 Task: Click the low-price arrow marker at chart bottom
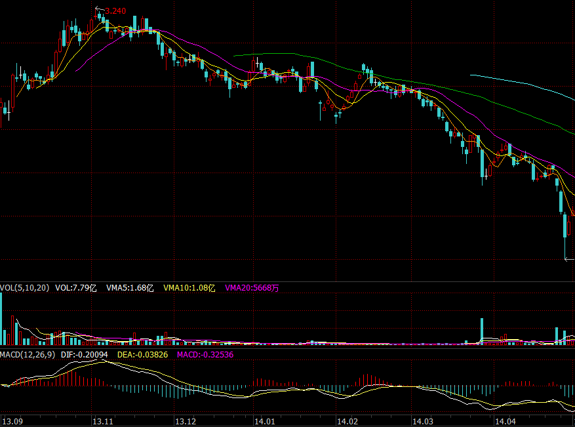570,259
